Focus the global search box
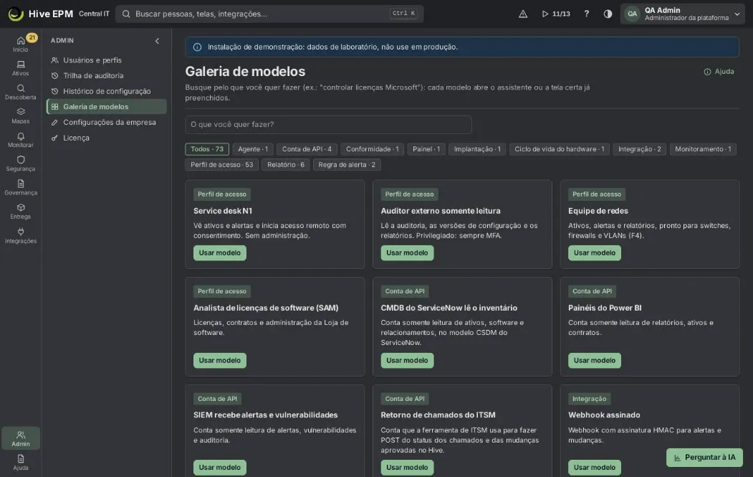The image size is (753, 477). point(269,14)
